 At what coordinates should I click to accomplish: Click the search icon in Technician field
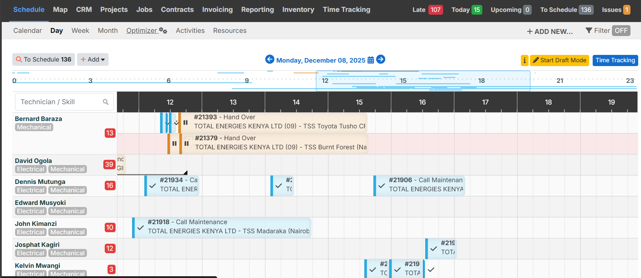[x=106, y=102]
